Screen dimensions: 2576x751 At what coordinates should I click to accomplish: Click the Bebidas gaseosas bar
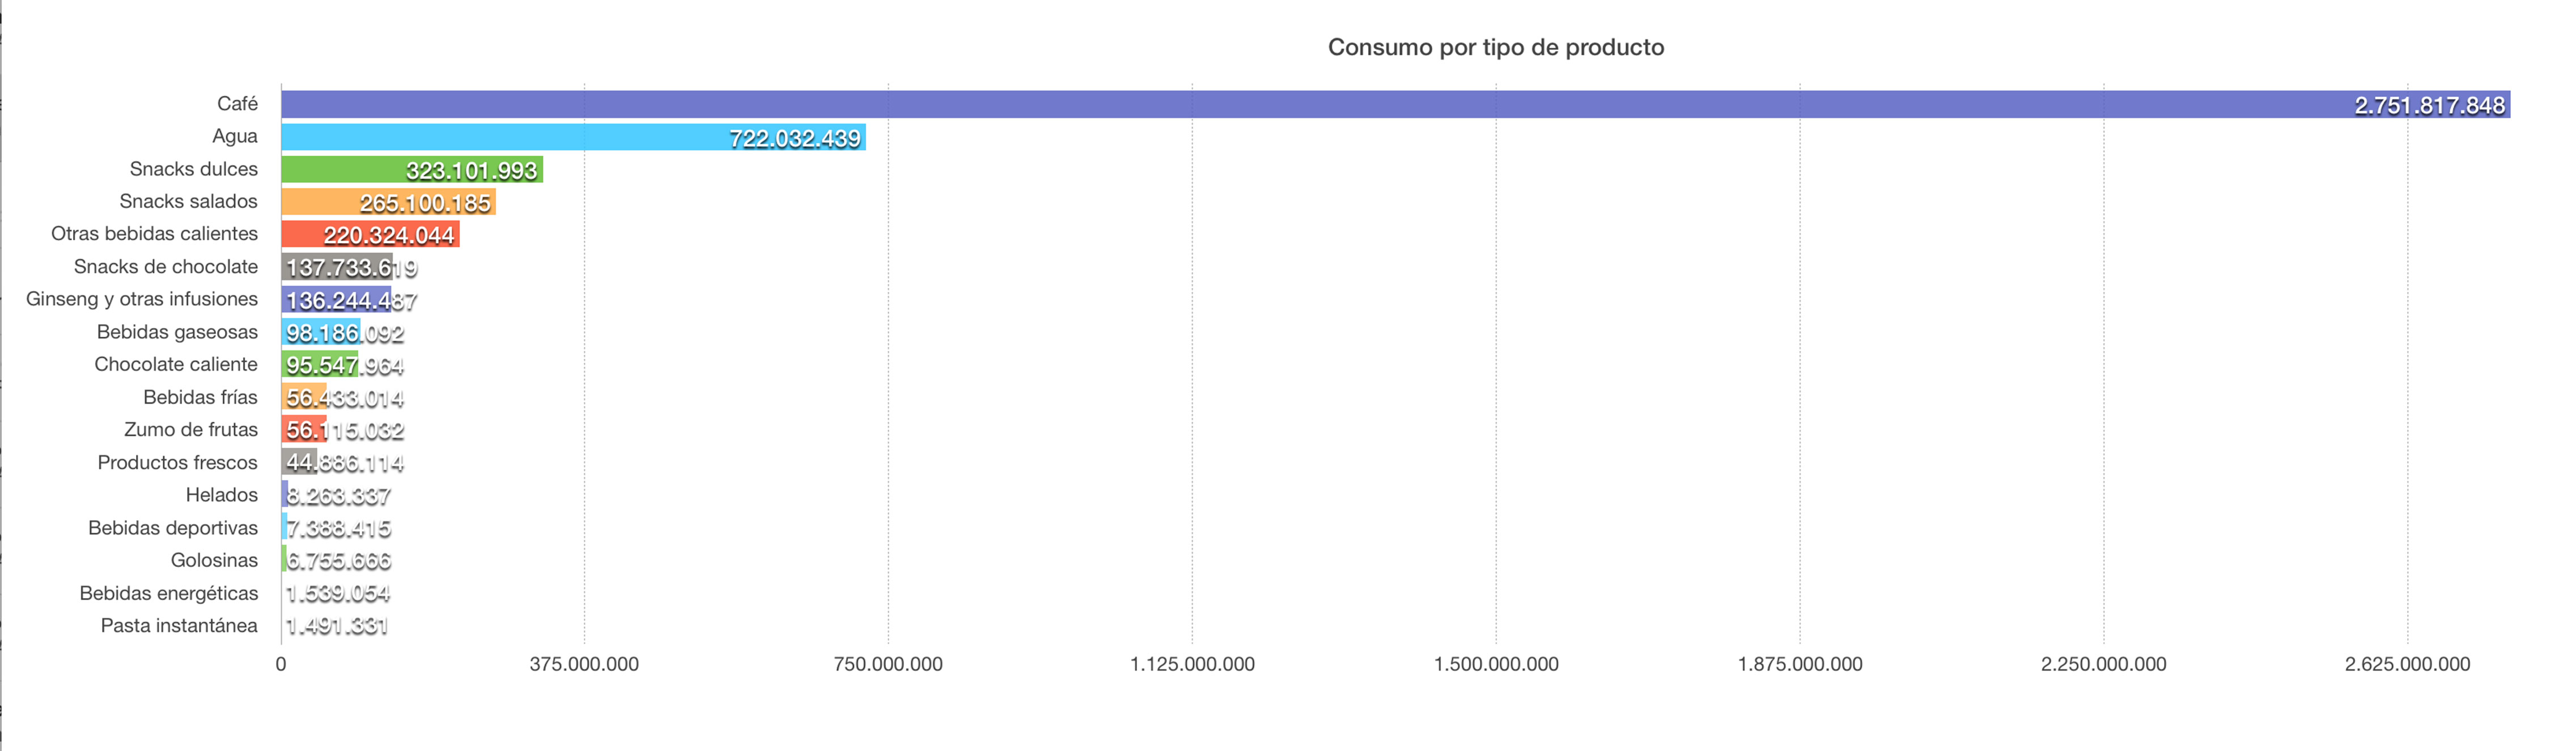[320, 333]
